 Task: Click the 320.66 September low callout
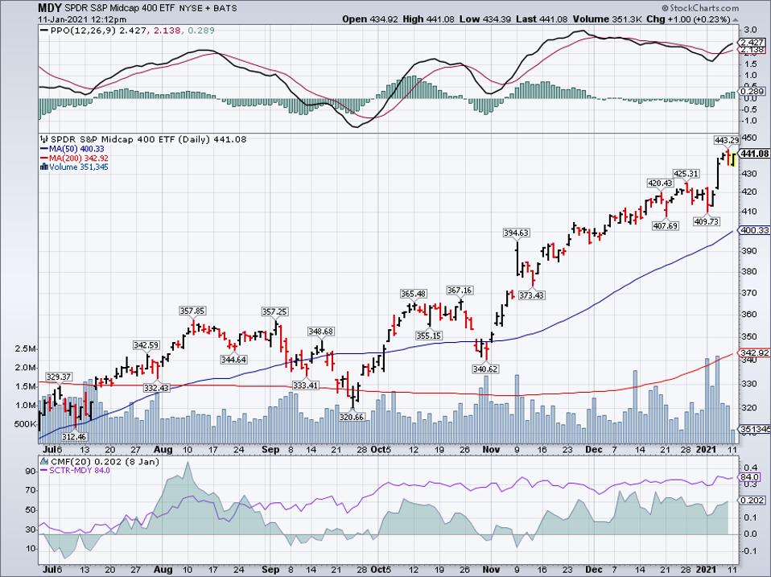(352, 417)
